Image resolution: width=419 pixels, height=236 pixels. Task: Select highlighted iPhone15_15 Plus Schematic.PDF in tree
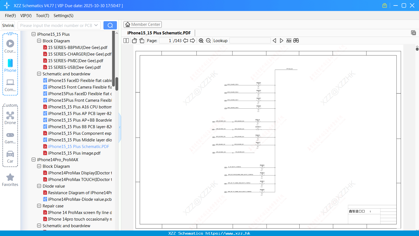(76, 146)
